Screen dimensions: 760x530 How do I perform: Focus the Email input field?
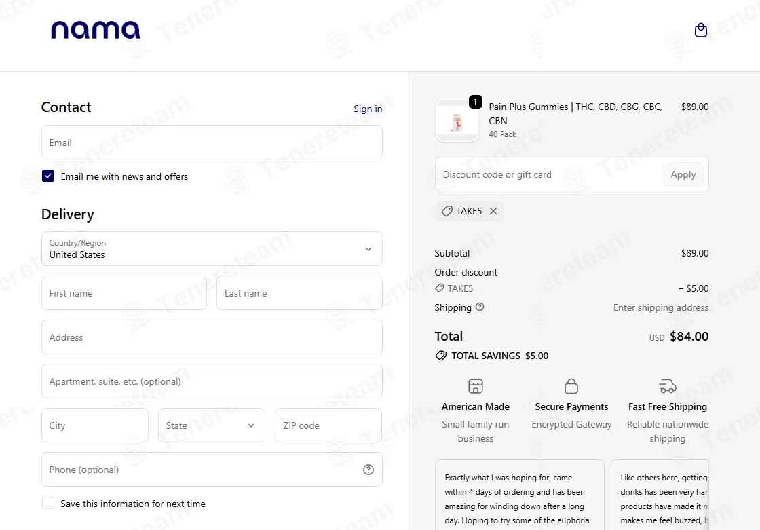(212, 143)
